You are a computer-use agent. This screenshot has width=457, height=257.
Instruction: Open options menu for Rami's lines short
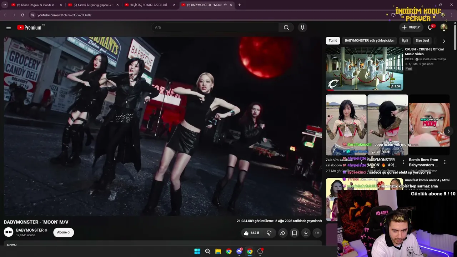pos(445,162)
